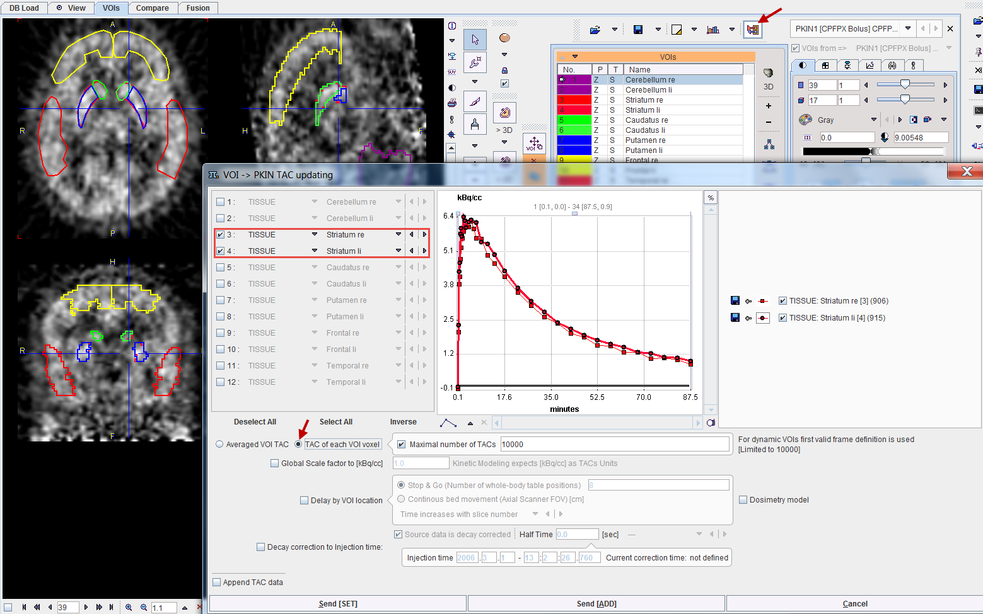Viewport: 983px width, 614px height.
Task: Open the Fusion tab
Action: coord(198,8)
